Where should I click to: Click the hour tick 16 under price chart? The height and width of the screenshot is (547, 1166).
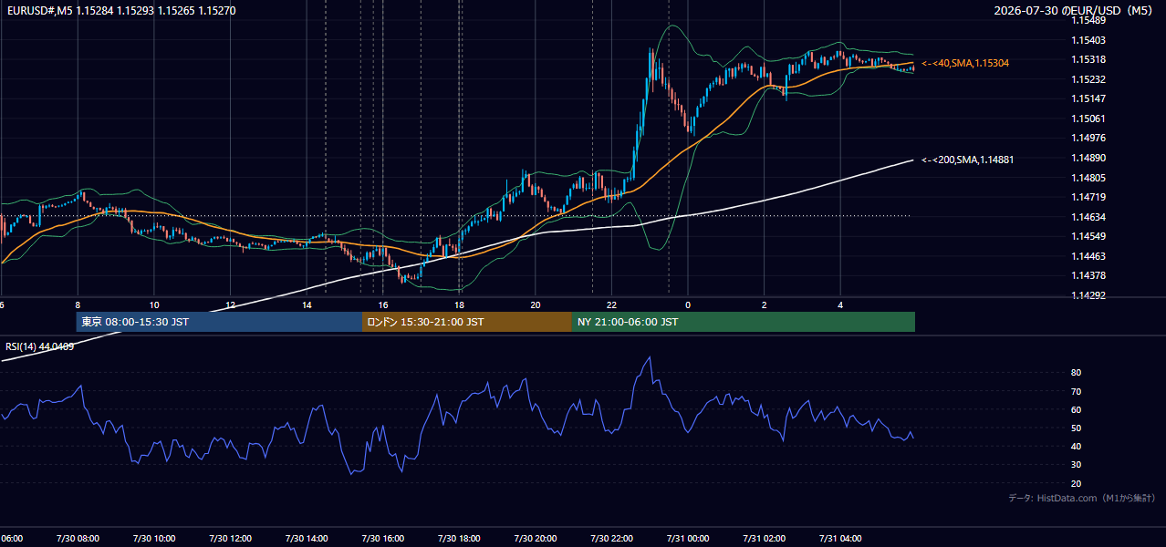tap(383, 304)
